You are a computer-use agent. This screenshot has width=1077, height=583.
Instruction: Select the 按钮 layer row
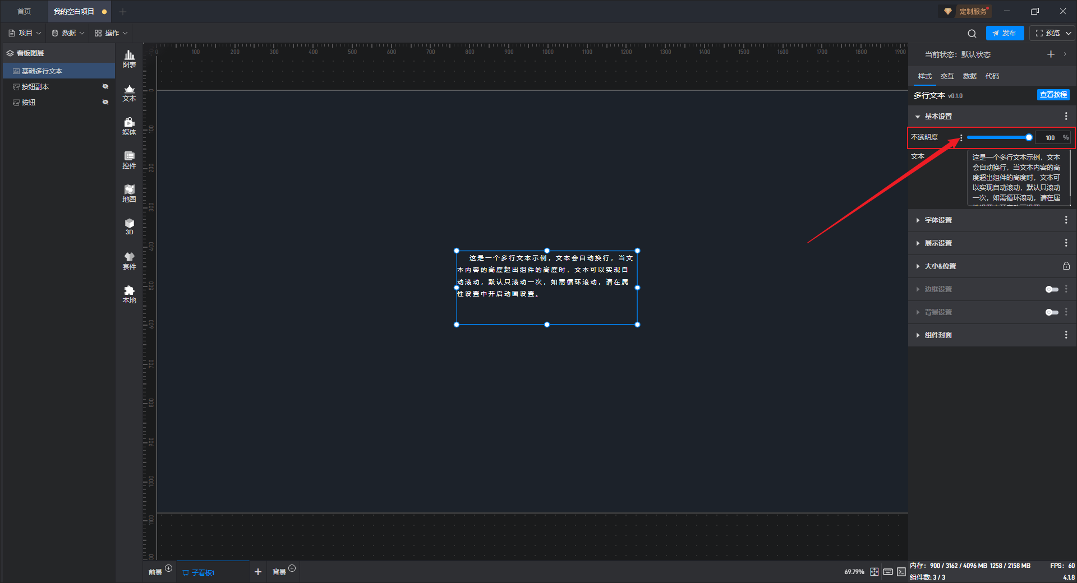(59, 102)
